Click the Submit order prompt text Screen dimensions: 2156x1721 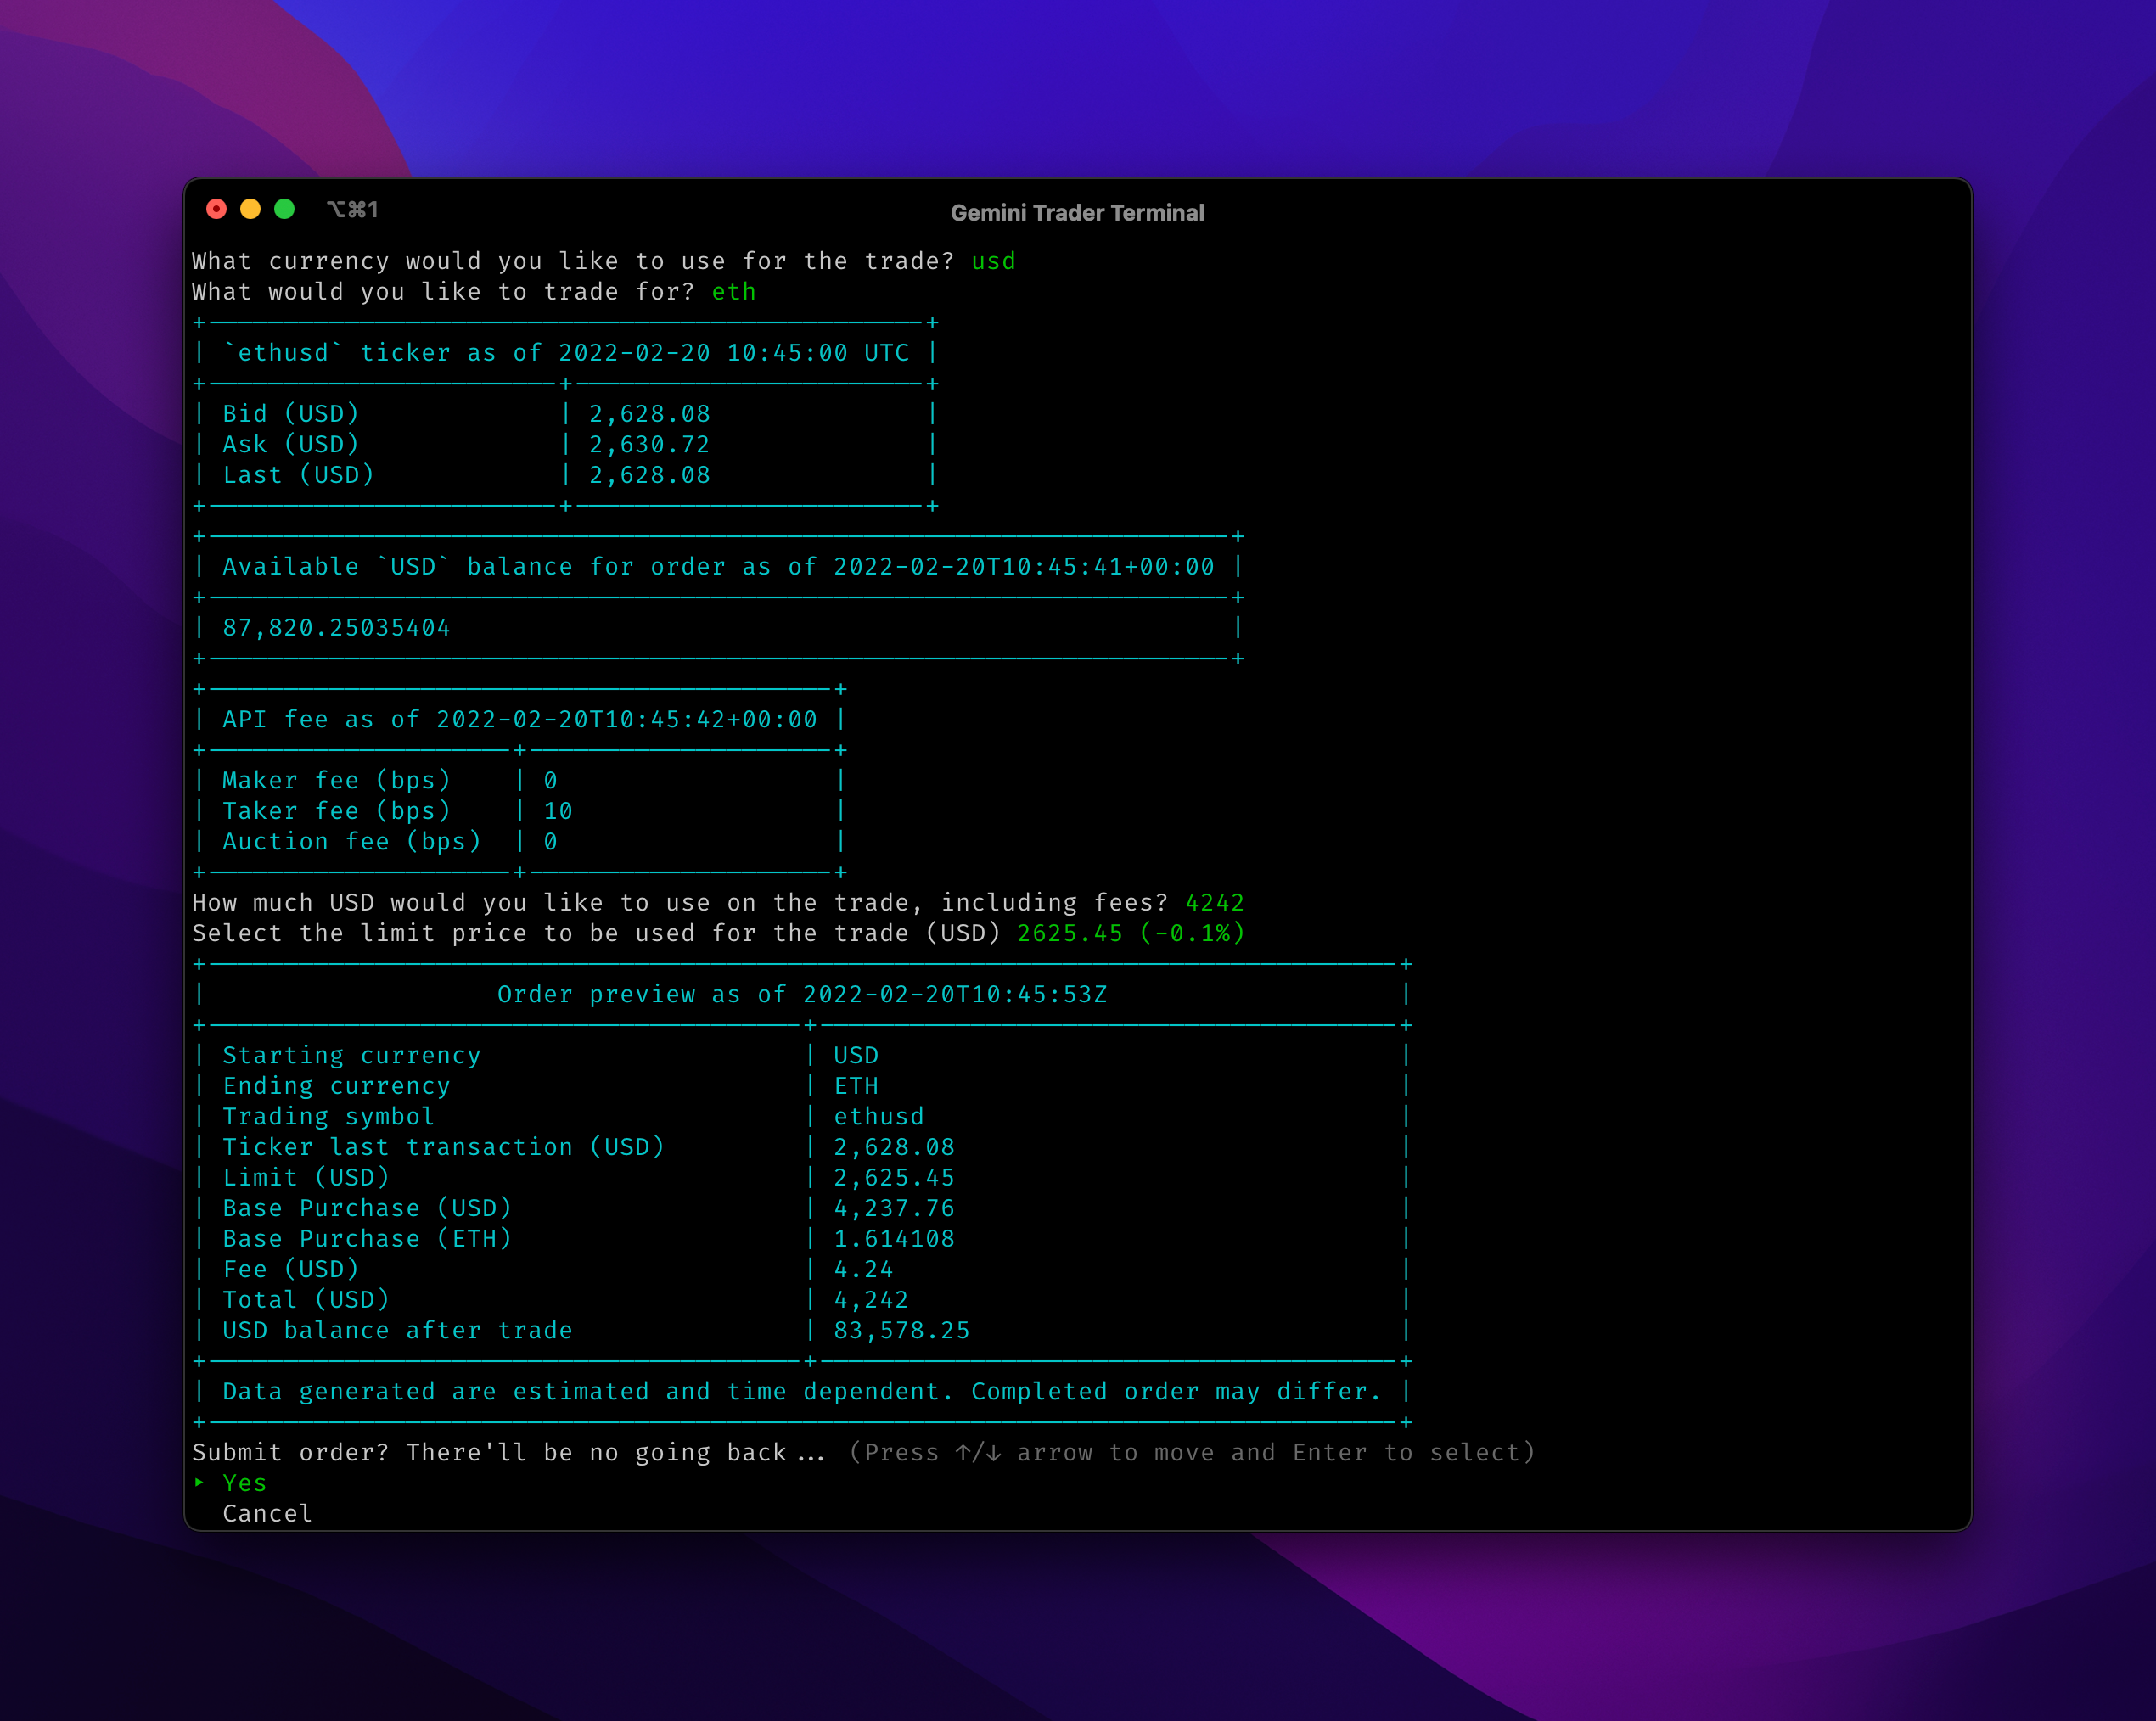509,1453
